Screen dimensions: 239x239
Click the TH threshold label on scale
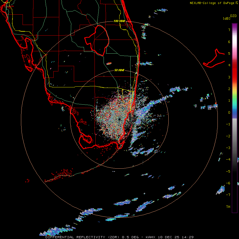(x=228, y=207)
